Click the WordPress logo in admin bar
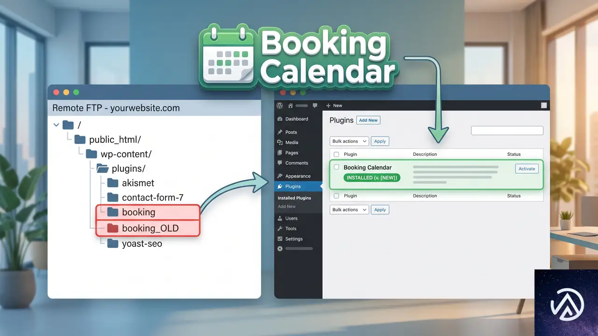The height and width of the screenshot is (336, 598). 280,105
